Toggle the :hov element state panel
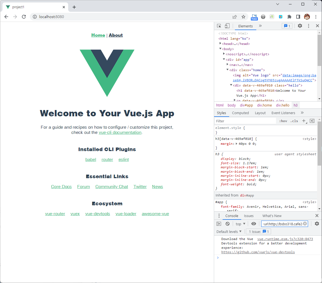The height and width of the screenshot is (283, 322). click(283, 121)
